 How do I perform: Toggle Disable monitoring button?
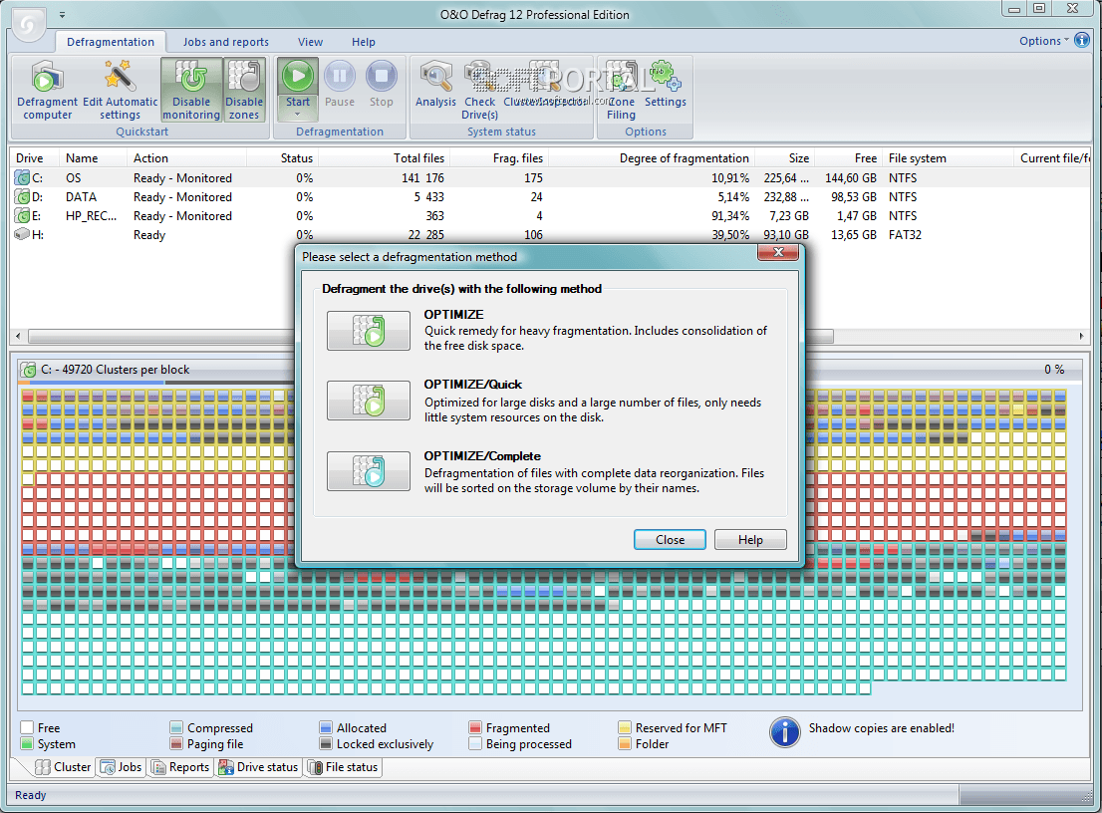pos(191,90)
